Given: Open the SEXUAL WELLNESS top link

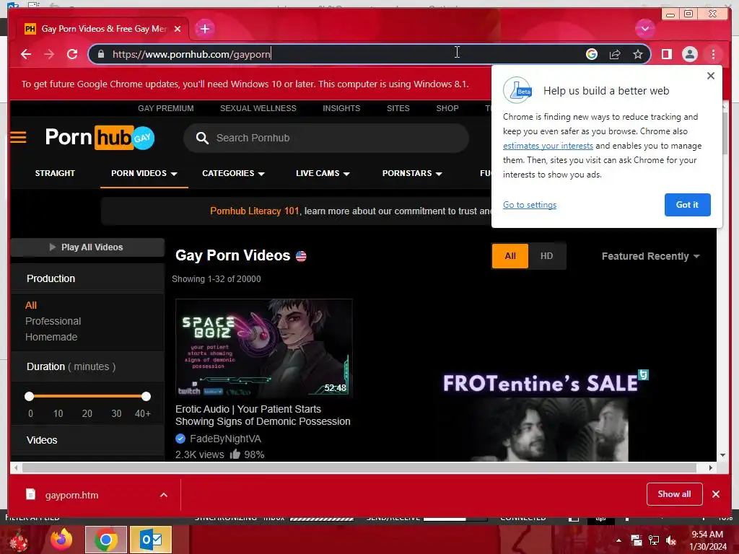Looking at the screenshot, I should 258,108.
